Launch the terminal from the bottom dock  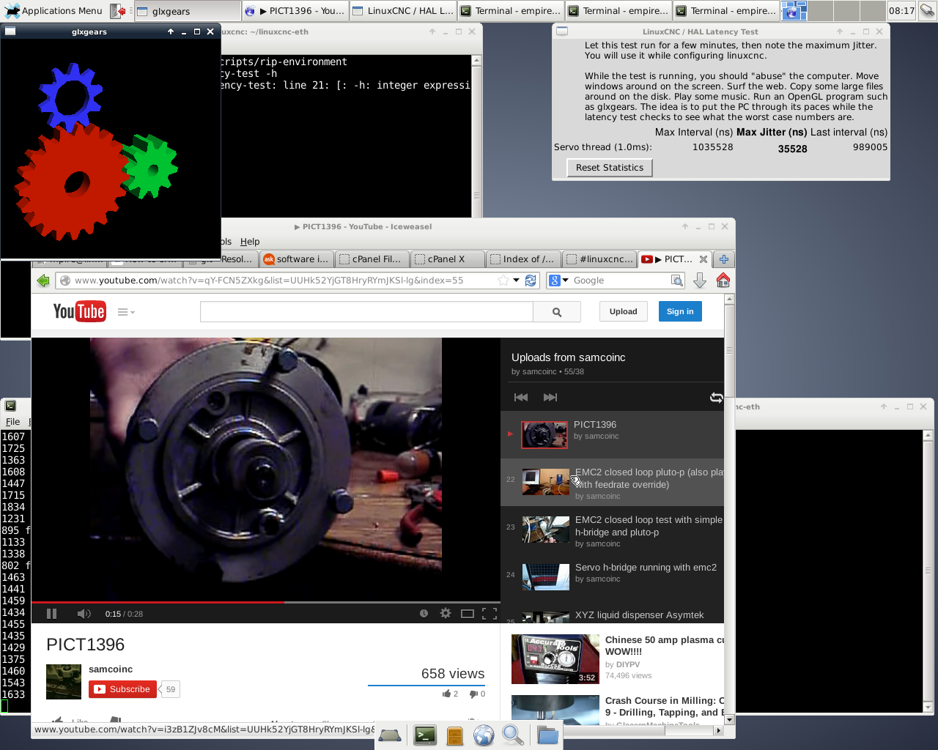point(425,735)
